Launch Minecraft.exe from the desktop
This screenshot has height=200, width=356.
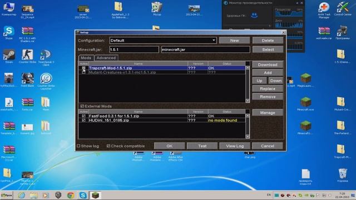305,104
